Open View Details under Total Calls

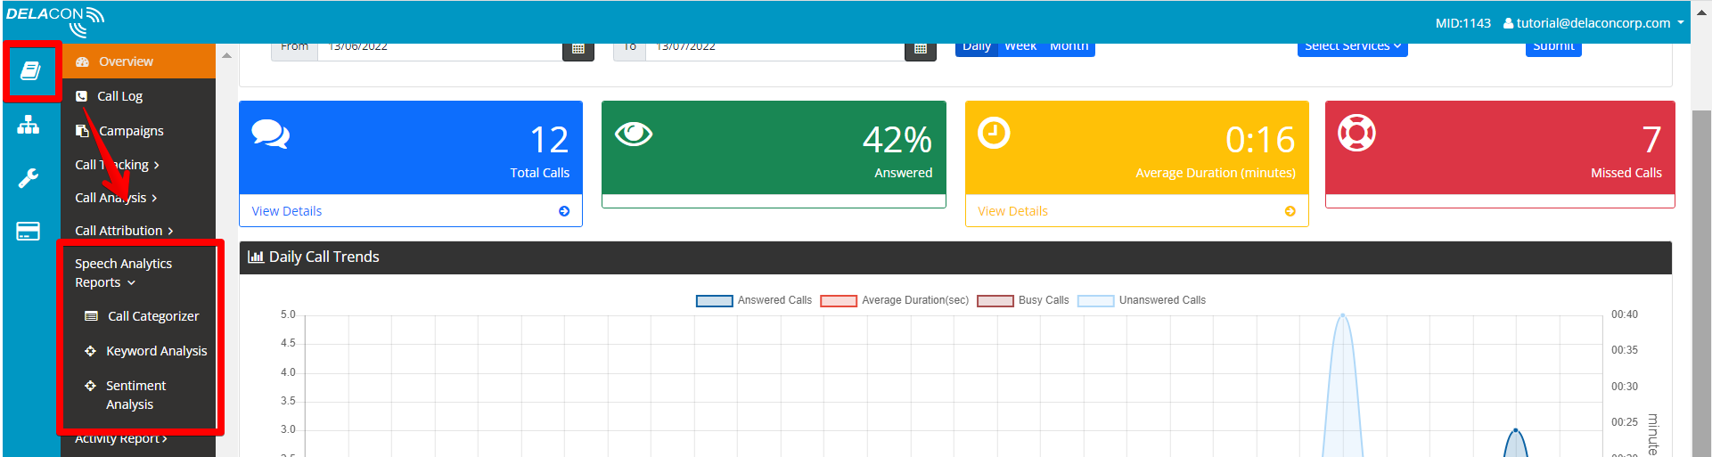click(x=287, y=211)
